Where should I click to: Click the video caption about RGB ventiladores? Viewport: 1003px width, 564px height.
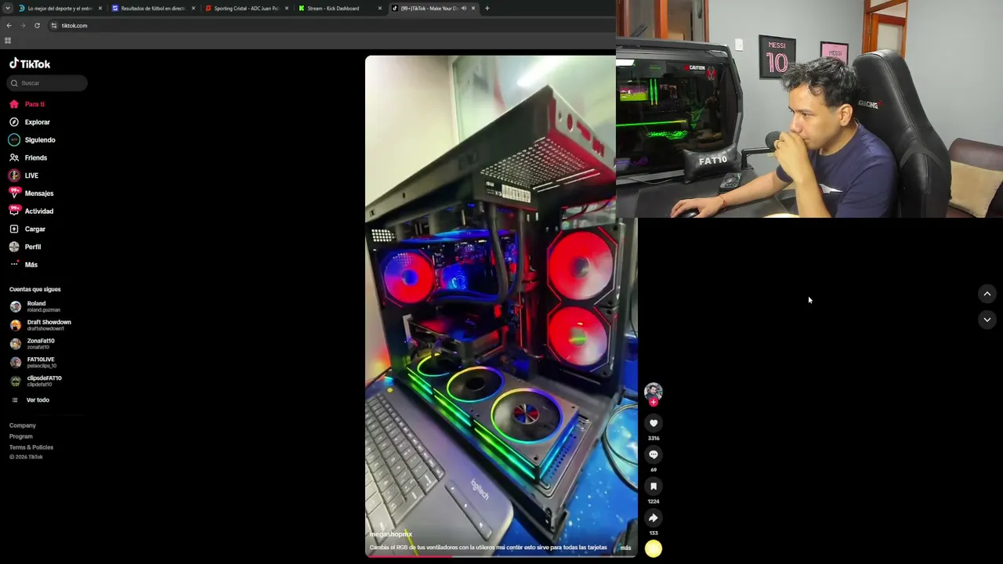tap(488, 548)
